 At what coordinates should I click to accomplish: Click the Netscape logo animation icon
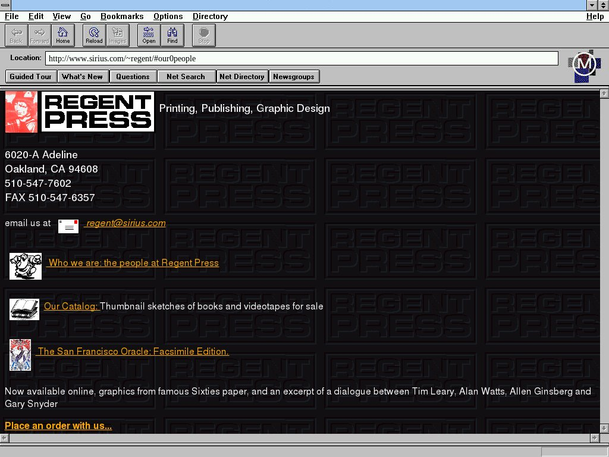click(x=584, y=65)
